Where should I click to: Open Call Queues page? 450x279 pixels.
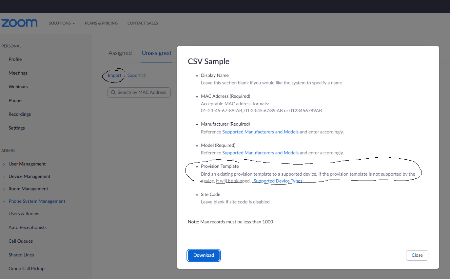[21, 241]
